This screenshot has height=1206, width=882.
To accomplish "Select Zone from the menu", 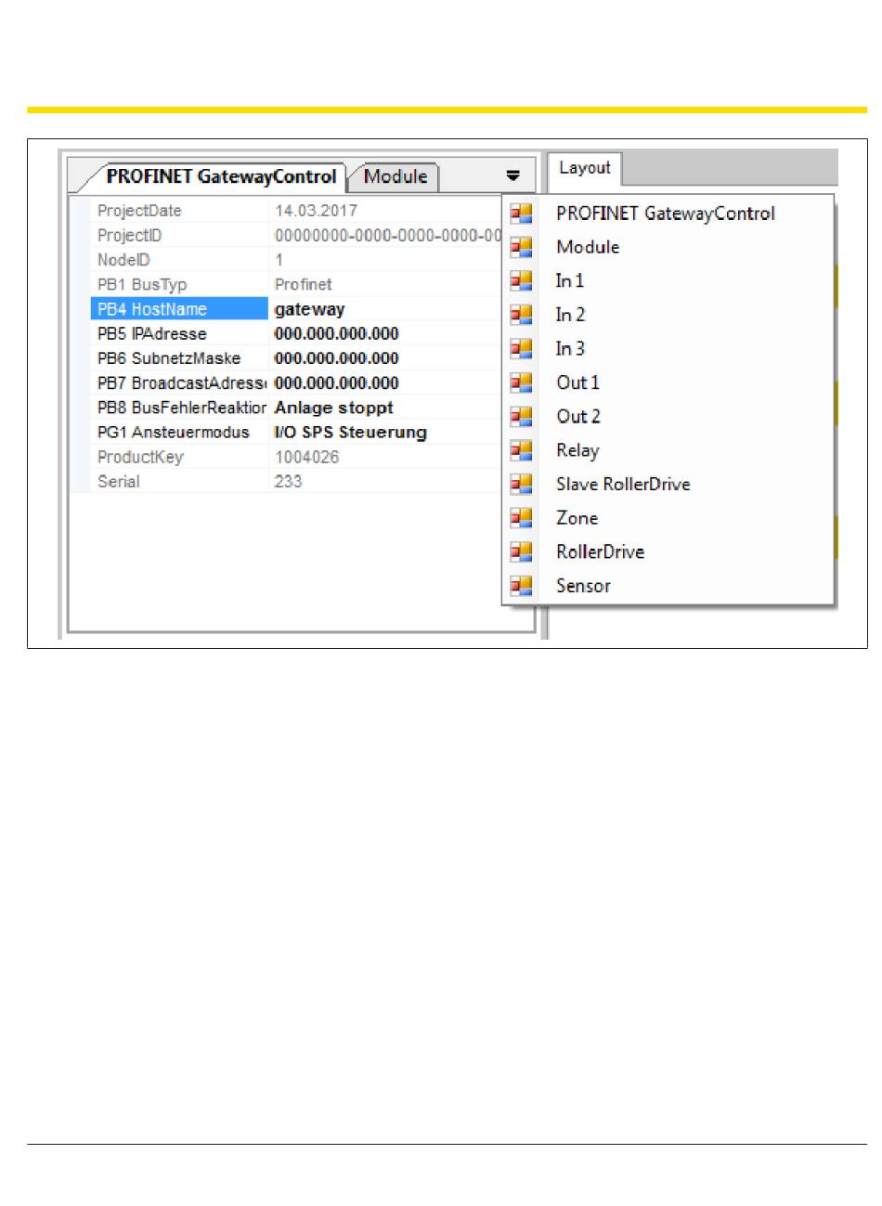I will click(x=577, y=518).
